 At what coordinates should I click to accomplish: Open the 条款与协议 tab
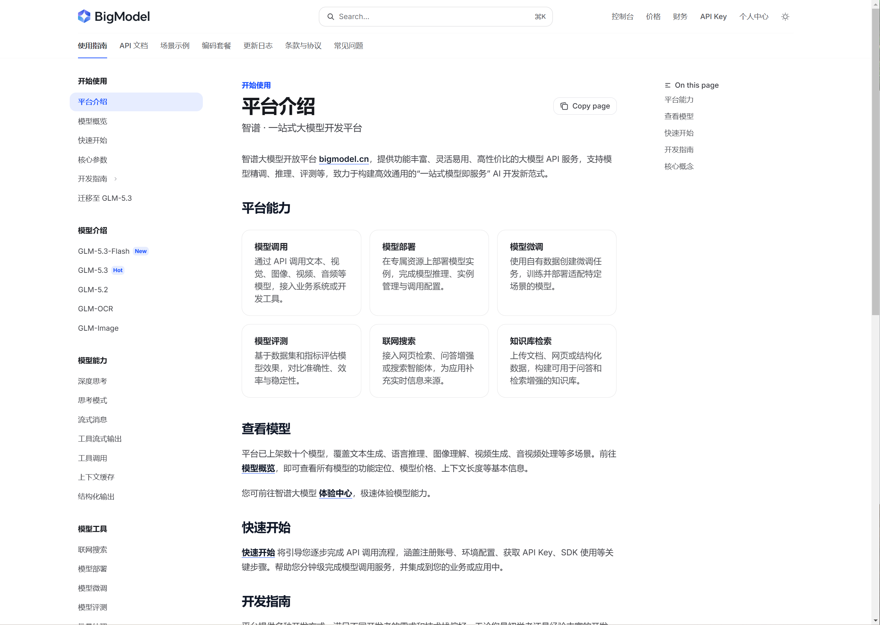click(303, 46)
